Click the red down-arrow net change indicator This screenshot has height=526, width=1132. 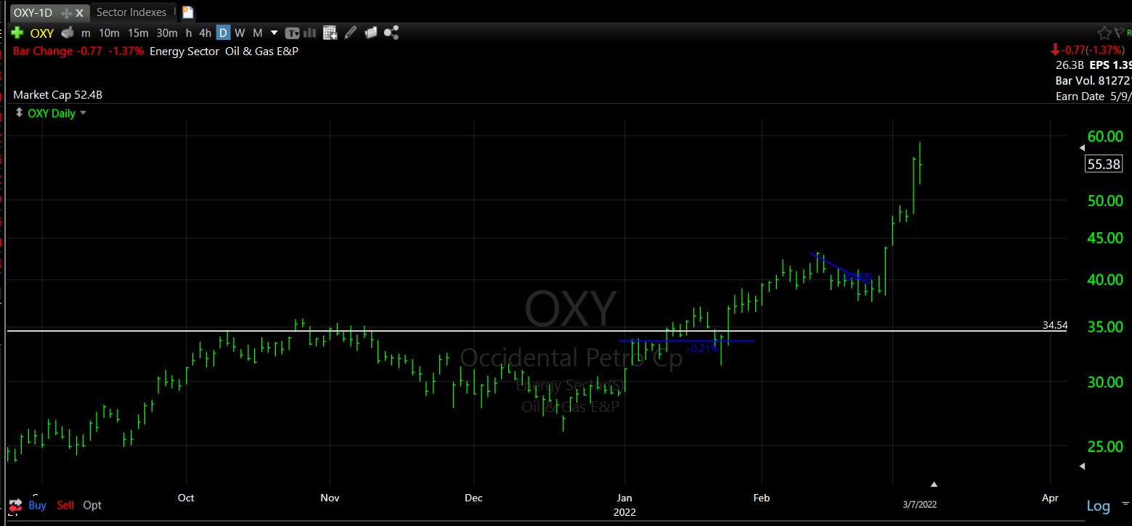(x=1054, y=50)
